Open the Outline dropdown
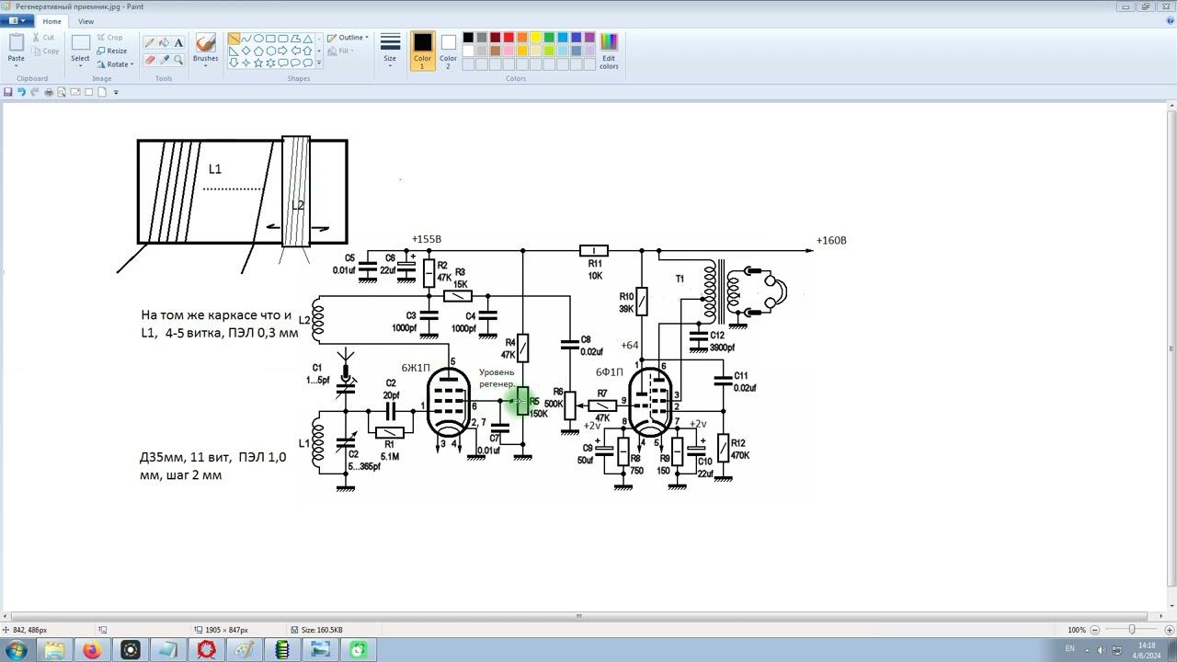The image size is (1177, 662). (348, 38)
